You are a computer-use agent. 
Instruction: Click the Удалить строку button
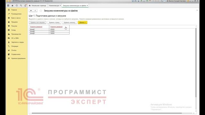pyautogui.click(x=54, y=22)
